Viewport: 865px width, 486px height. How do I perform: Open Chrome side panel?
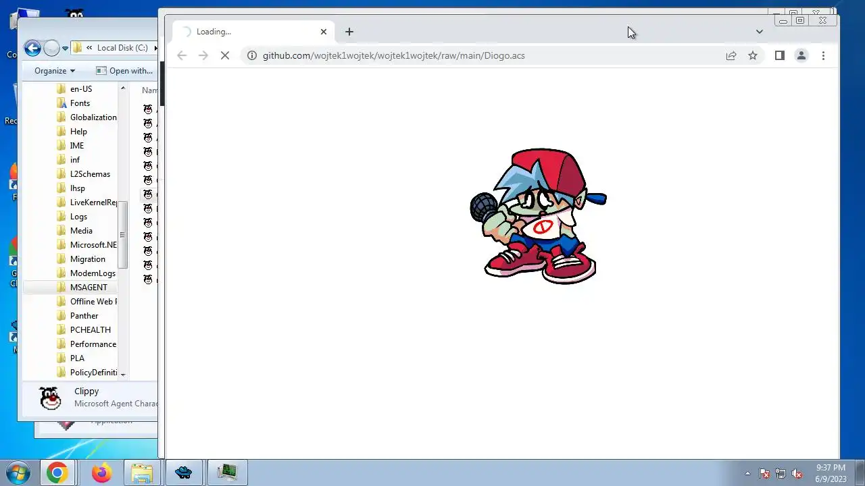tap(780, 55)
